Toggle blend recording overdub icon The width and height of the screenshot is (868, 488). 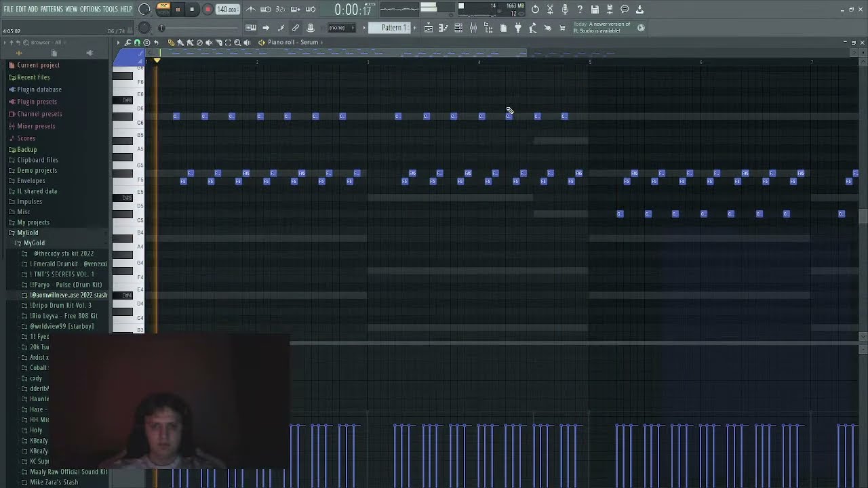click(295, 9)
